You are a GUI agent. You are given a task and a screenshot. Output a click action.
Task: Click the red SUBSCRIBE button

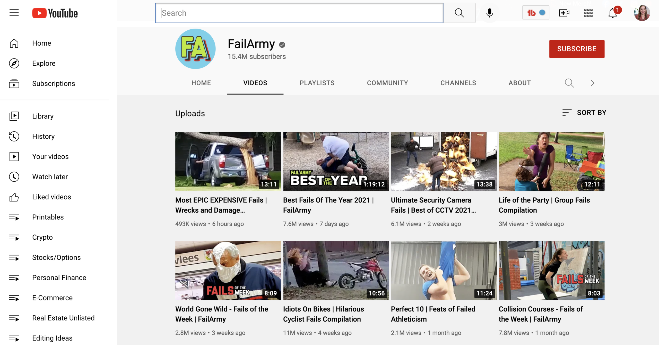point(577,49)
